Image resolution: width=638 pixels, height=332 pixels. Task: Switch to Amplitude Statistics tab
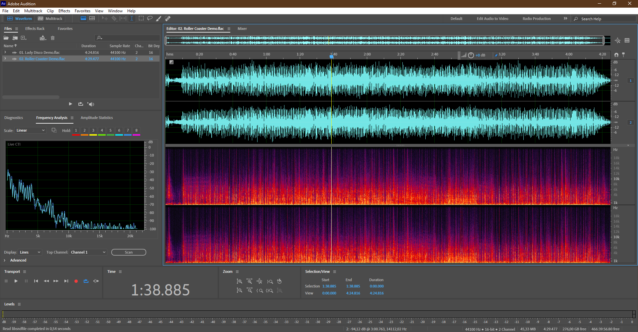tap(97, 118)
